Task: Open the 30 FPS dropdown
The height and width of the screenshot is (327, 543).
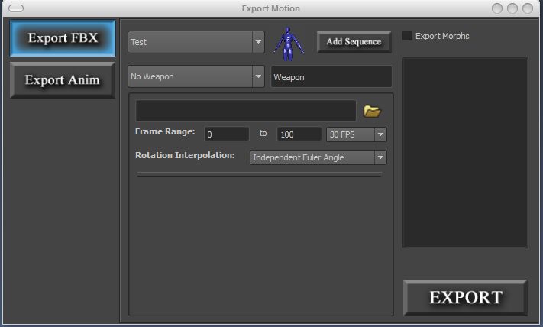Action: click(357, 134)
